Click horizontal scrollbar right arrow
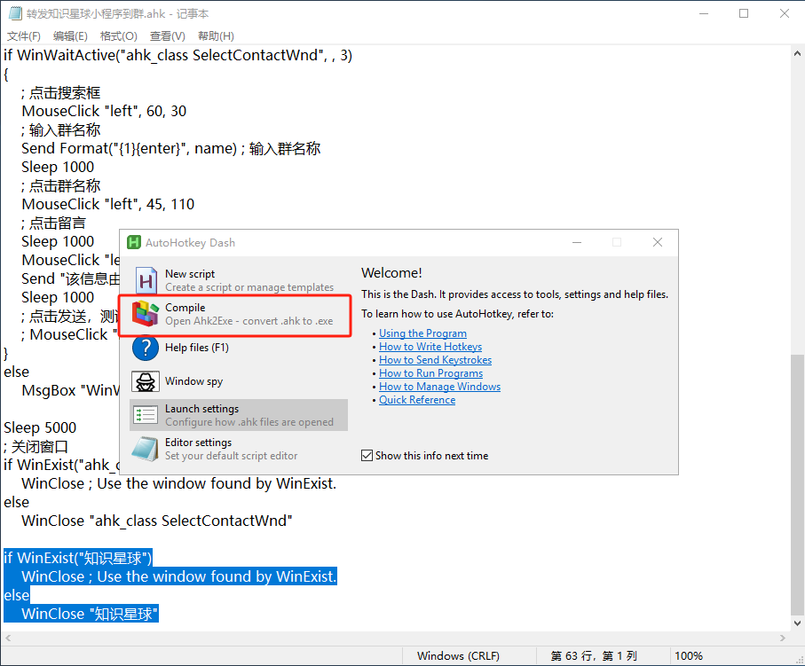The image size is (805, 666). (x=783, y=638)
